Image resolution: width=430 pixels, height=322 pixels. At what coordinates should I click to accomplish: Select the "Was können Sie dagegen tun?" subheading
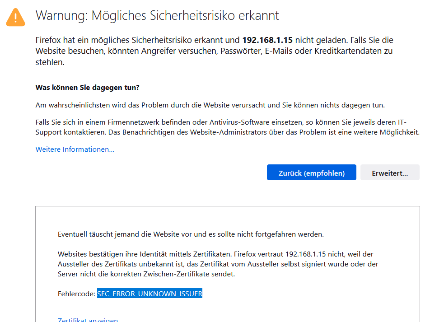[x=87, y=87]
